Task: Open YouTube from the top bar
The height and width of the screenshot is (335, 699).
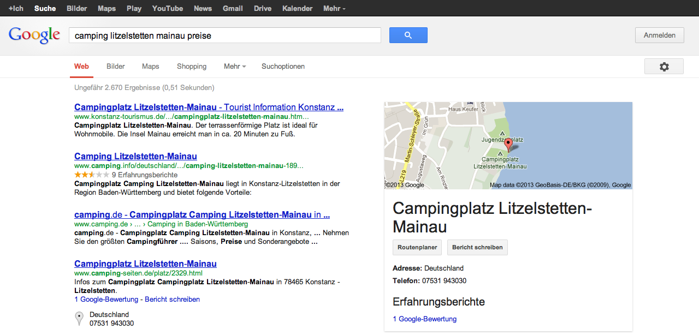Action: tap(168, 9)
